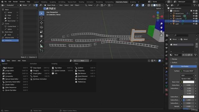Choose Dope Sheet in Animation column
The width and height of the screenshot is (199, 112).
coord(37,68)
